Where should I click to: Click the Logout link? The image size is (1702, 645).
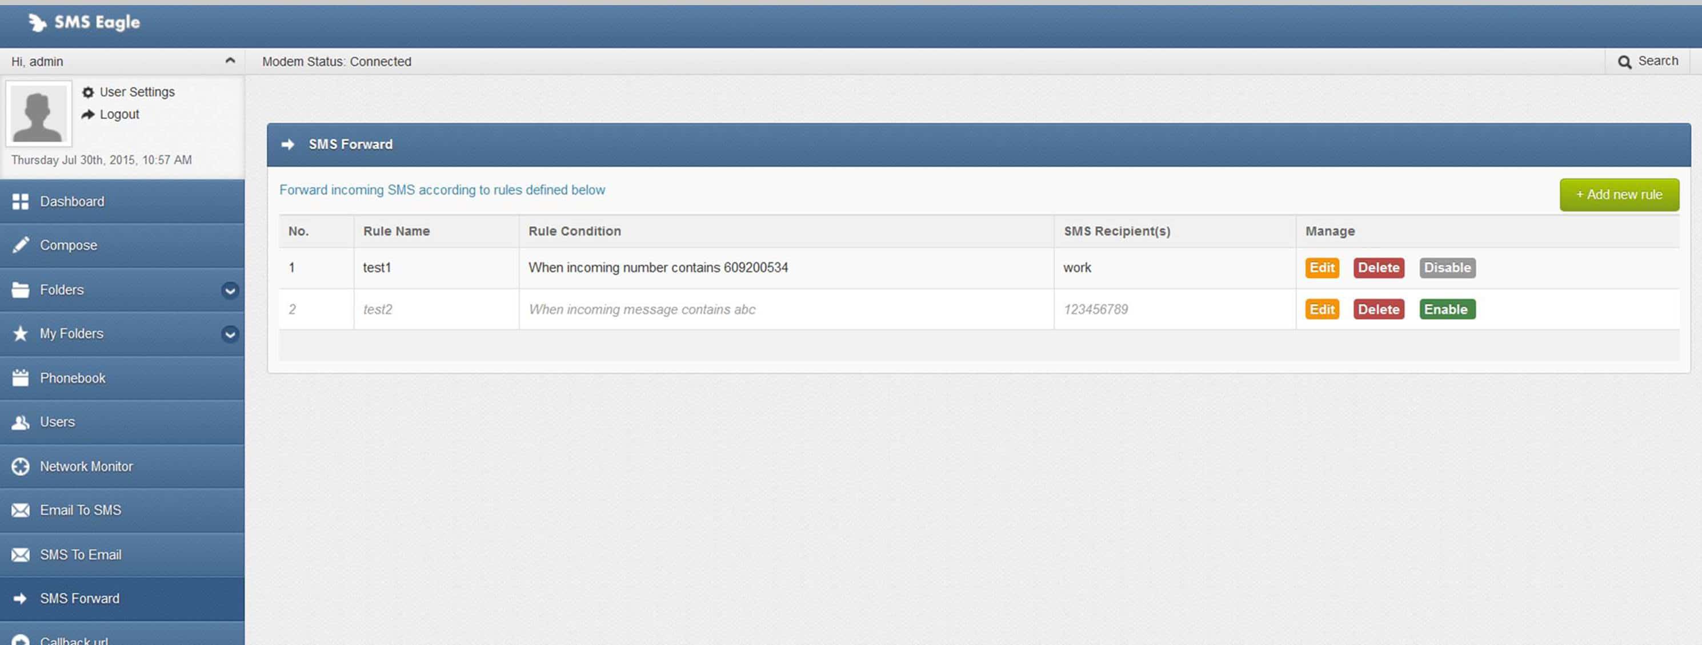tap(119, 115)
